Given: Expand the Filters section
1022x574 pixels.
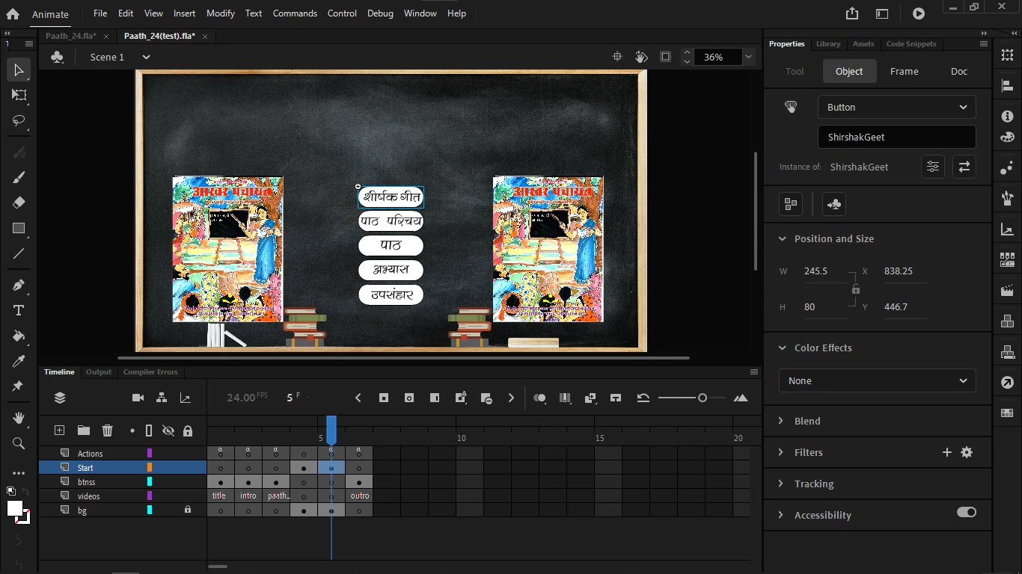Looking at the screenshot, I should point(783,452).
